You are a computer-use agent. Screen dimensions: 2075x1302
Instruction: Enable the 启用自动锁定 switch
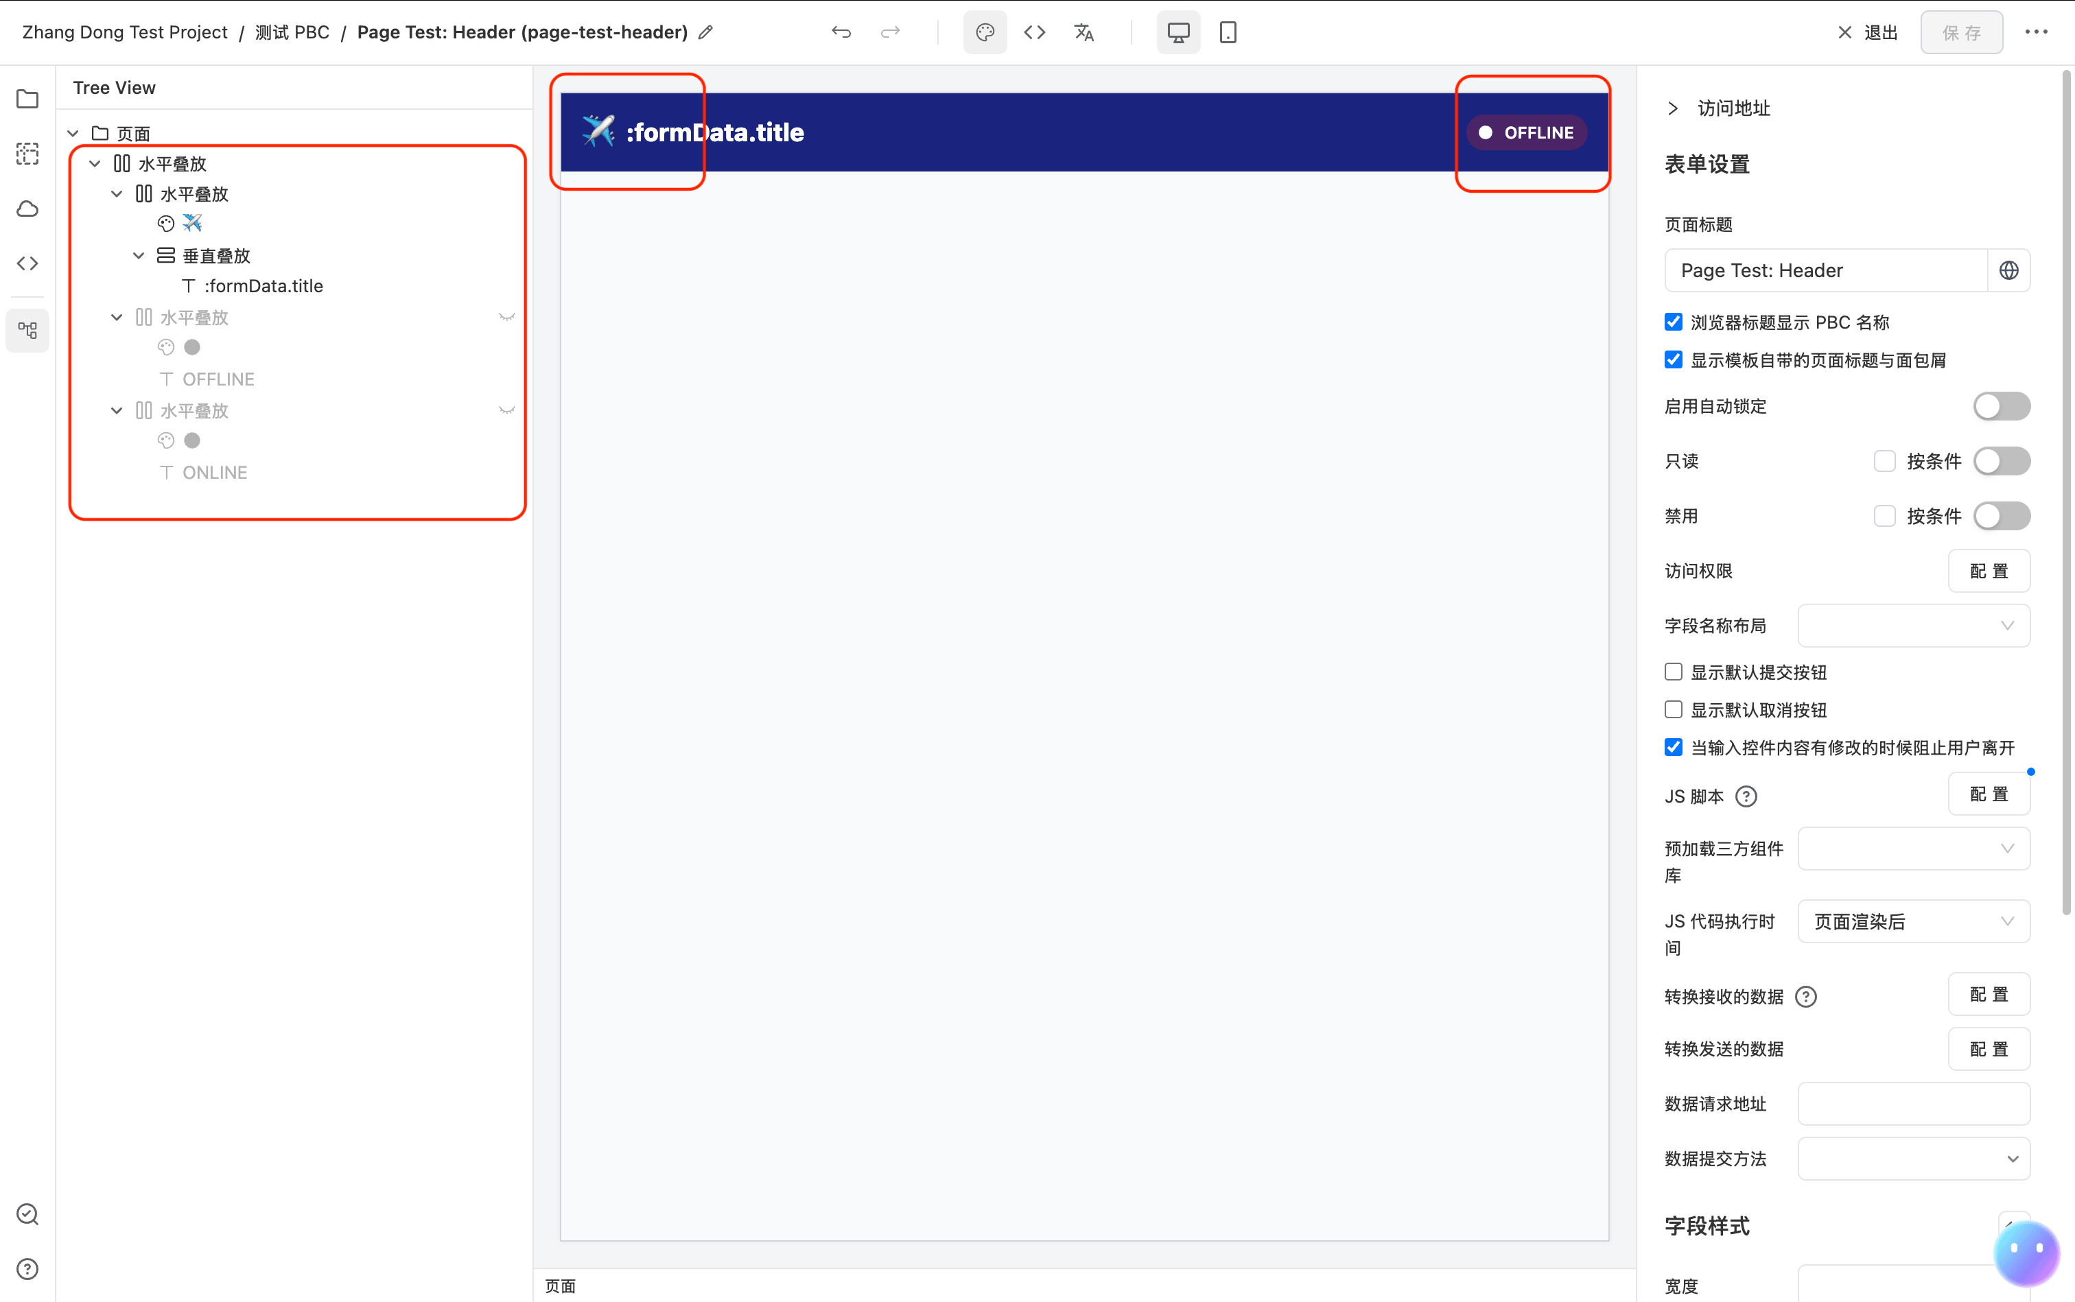2002,406
